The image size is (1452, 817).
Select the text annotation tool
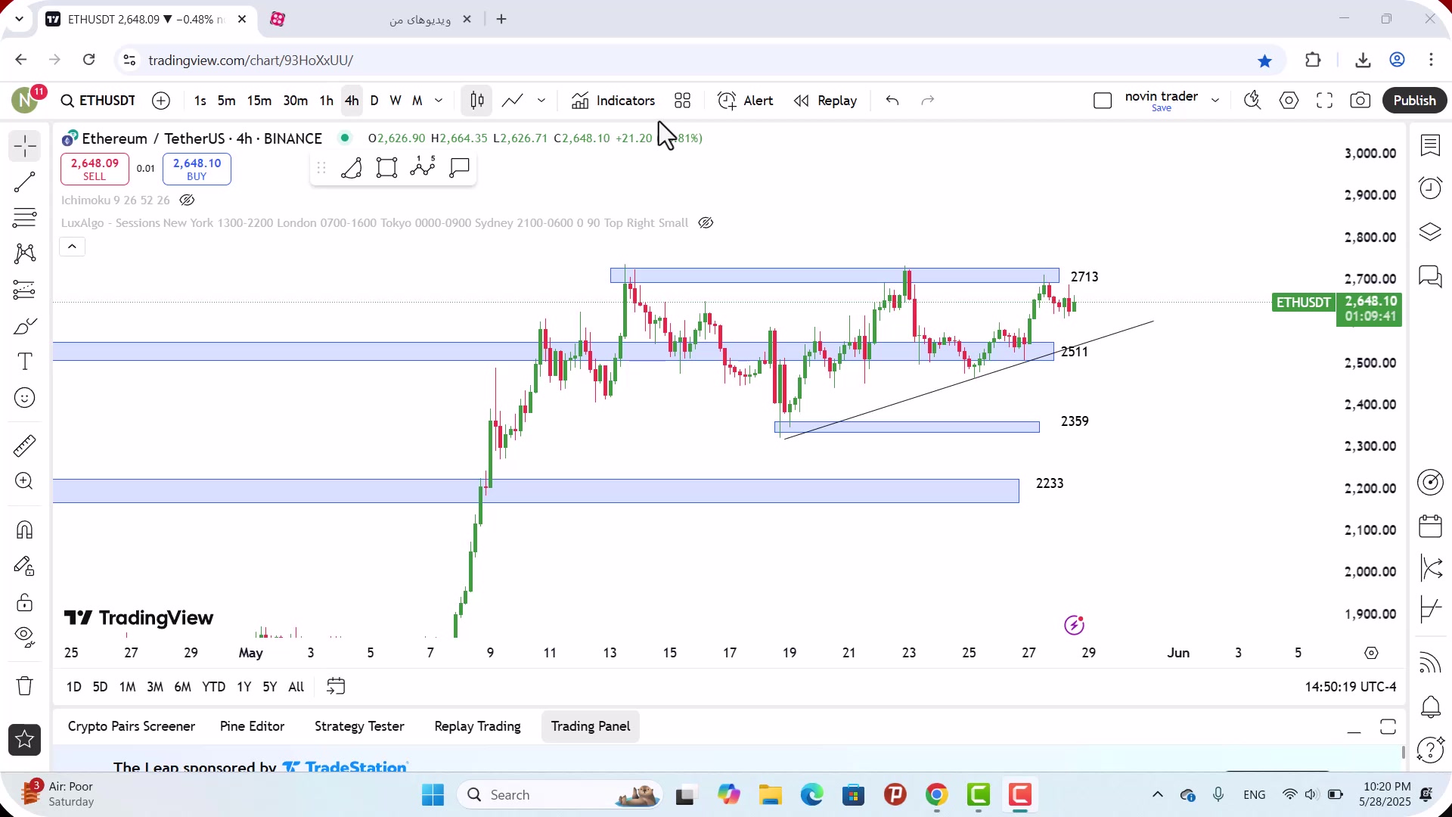pyautogui.click(x=25, y=362)
